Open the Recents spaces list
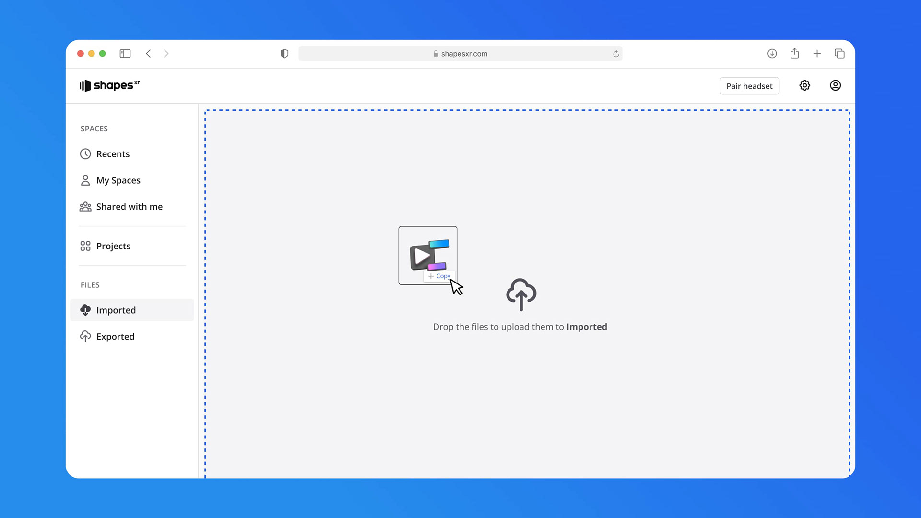This screenshot has width=921, height=518. pyautogui.click(x=132, y=154)
